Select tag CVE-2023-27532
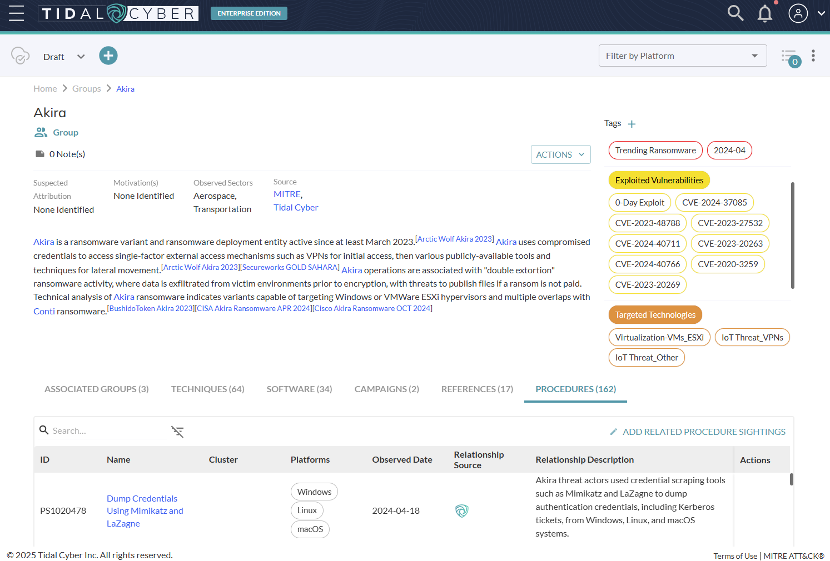Viewport: 830px width, 561px height. 730,223
